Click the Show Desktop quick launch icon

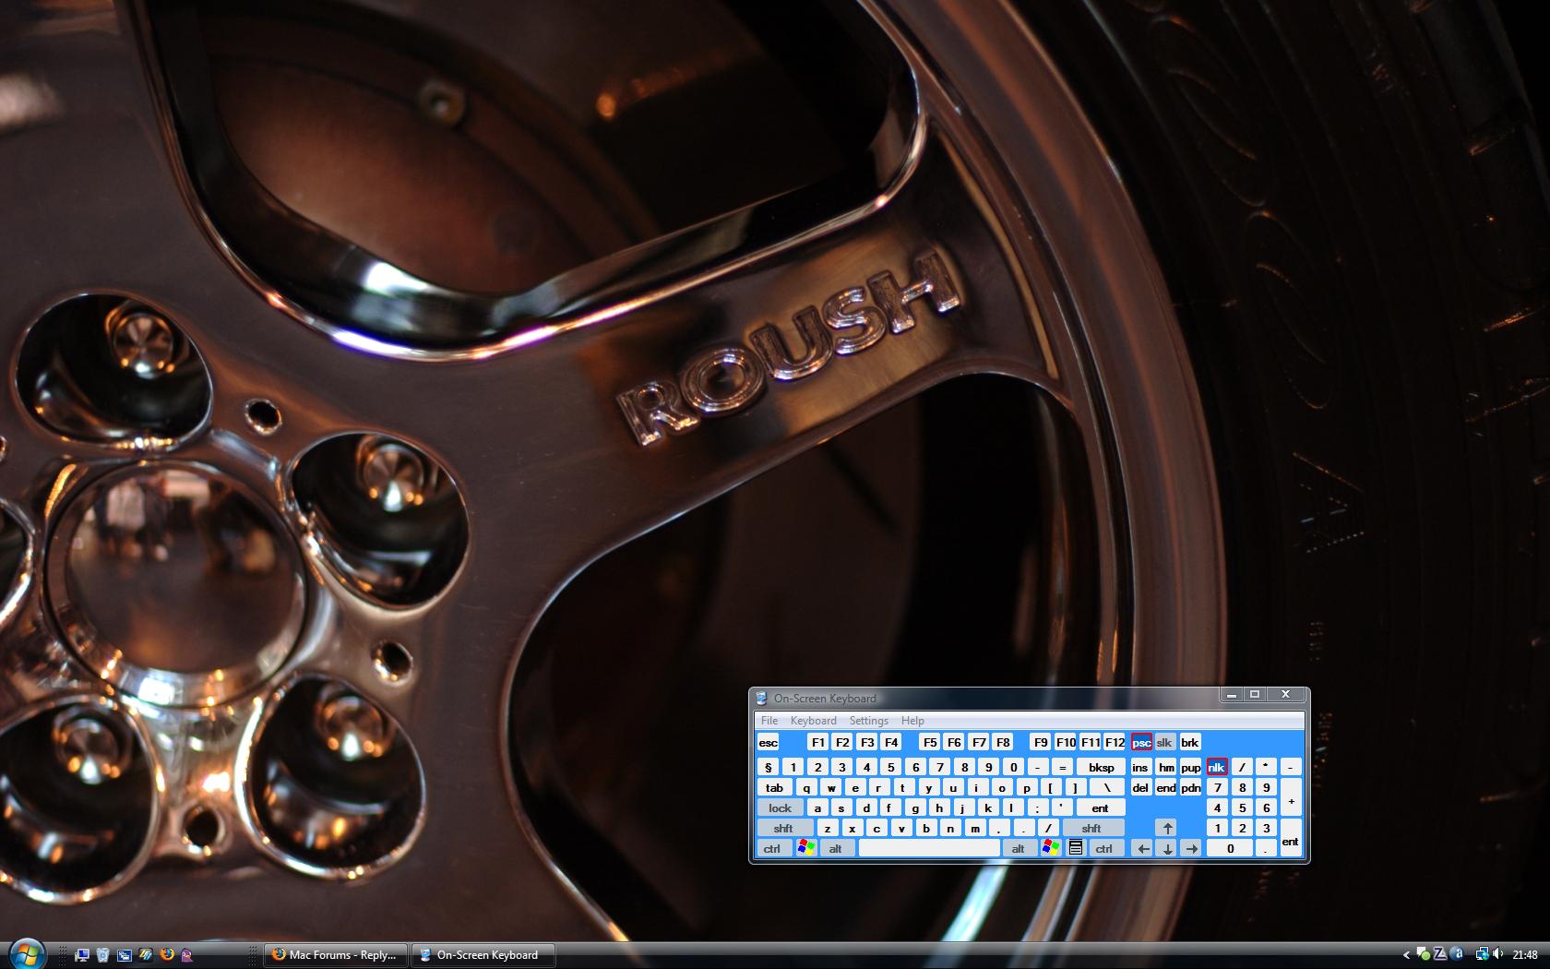point(81,955)
